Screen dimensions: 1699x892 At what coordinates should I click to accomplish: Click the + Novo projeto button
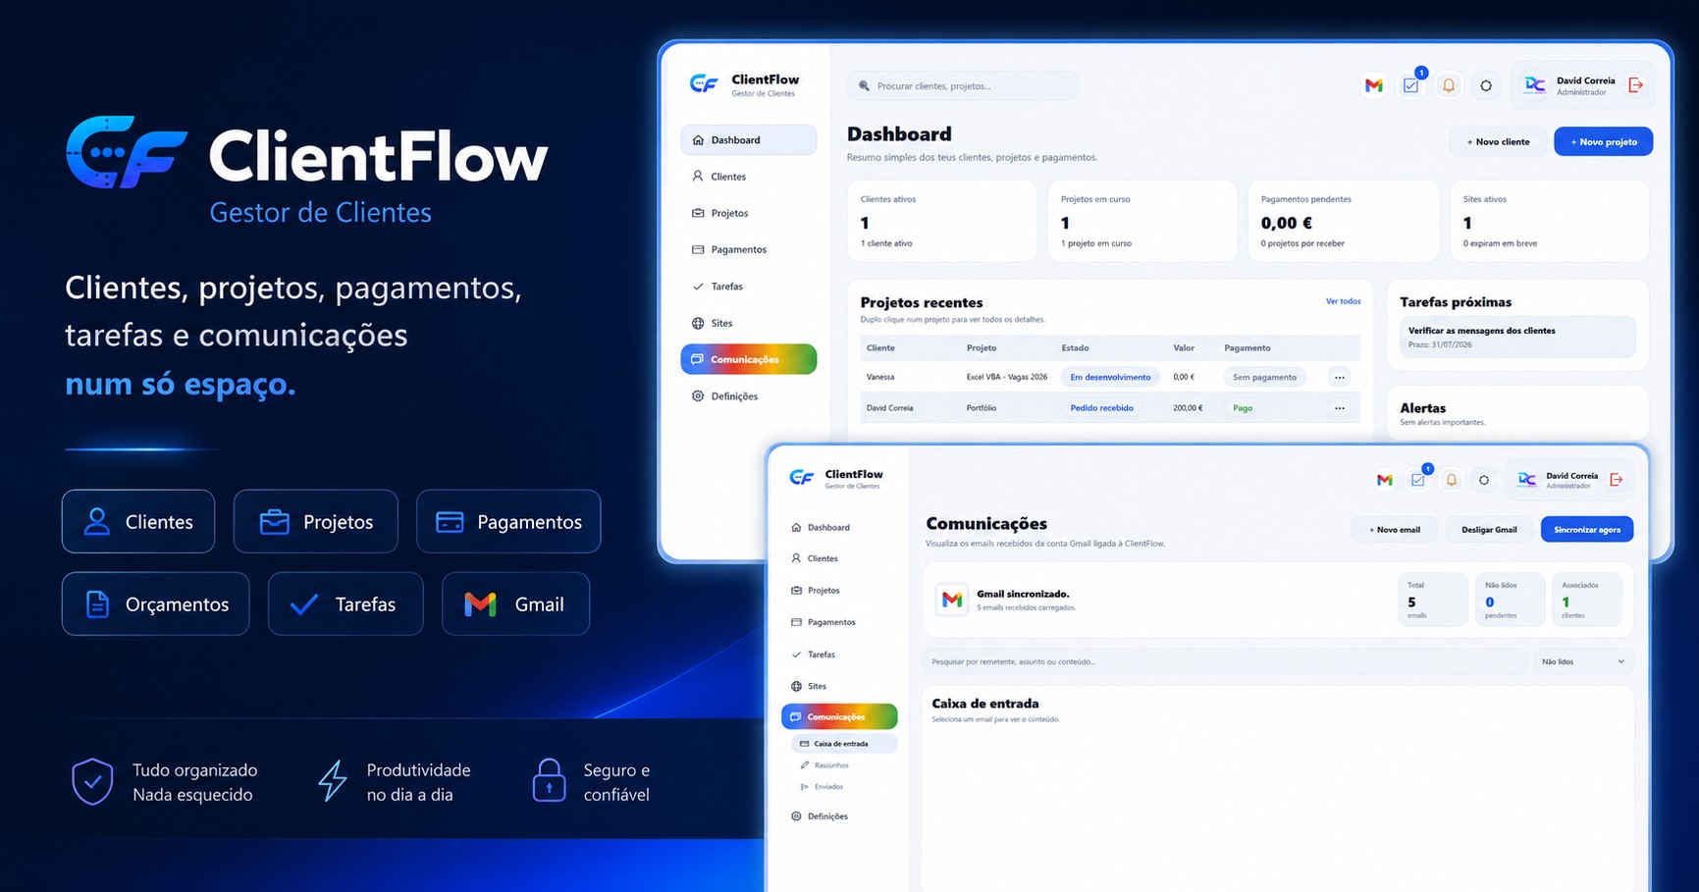(1603, 141)
